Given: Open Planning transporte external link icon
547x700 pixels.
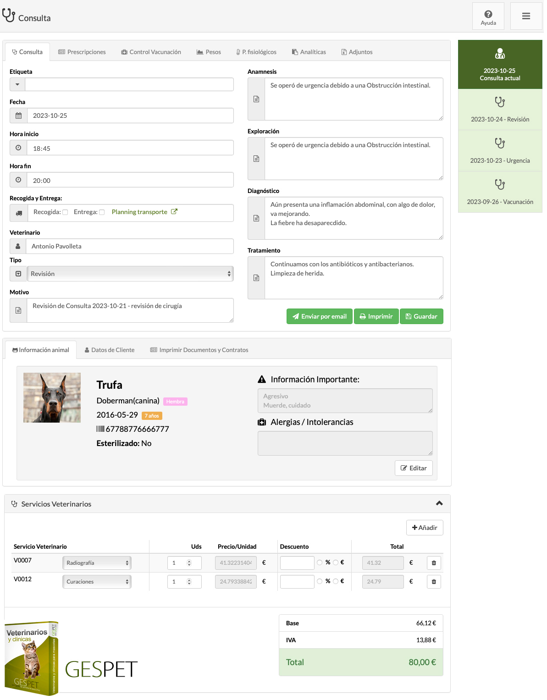Looking at the screenshot, I should point(174,212).
